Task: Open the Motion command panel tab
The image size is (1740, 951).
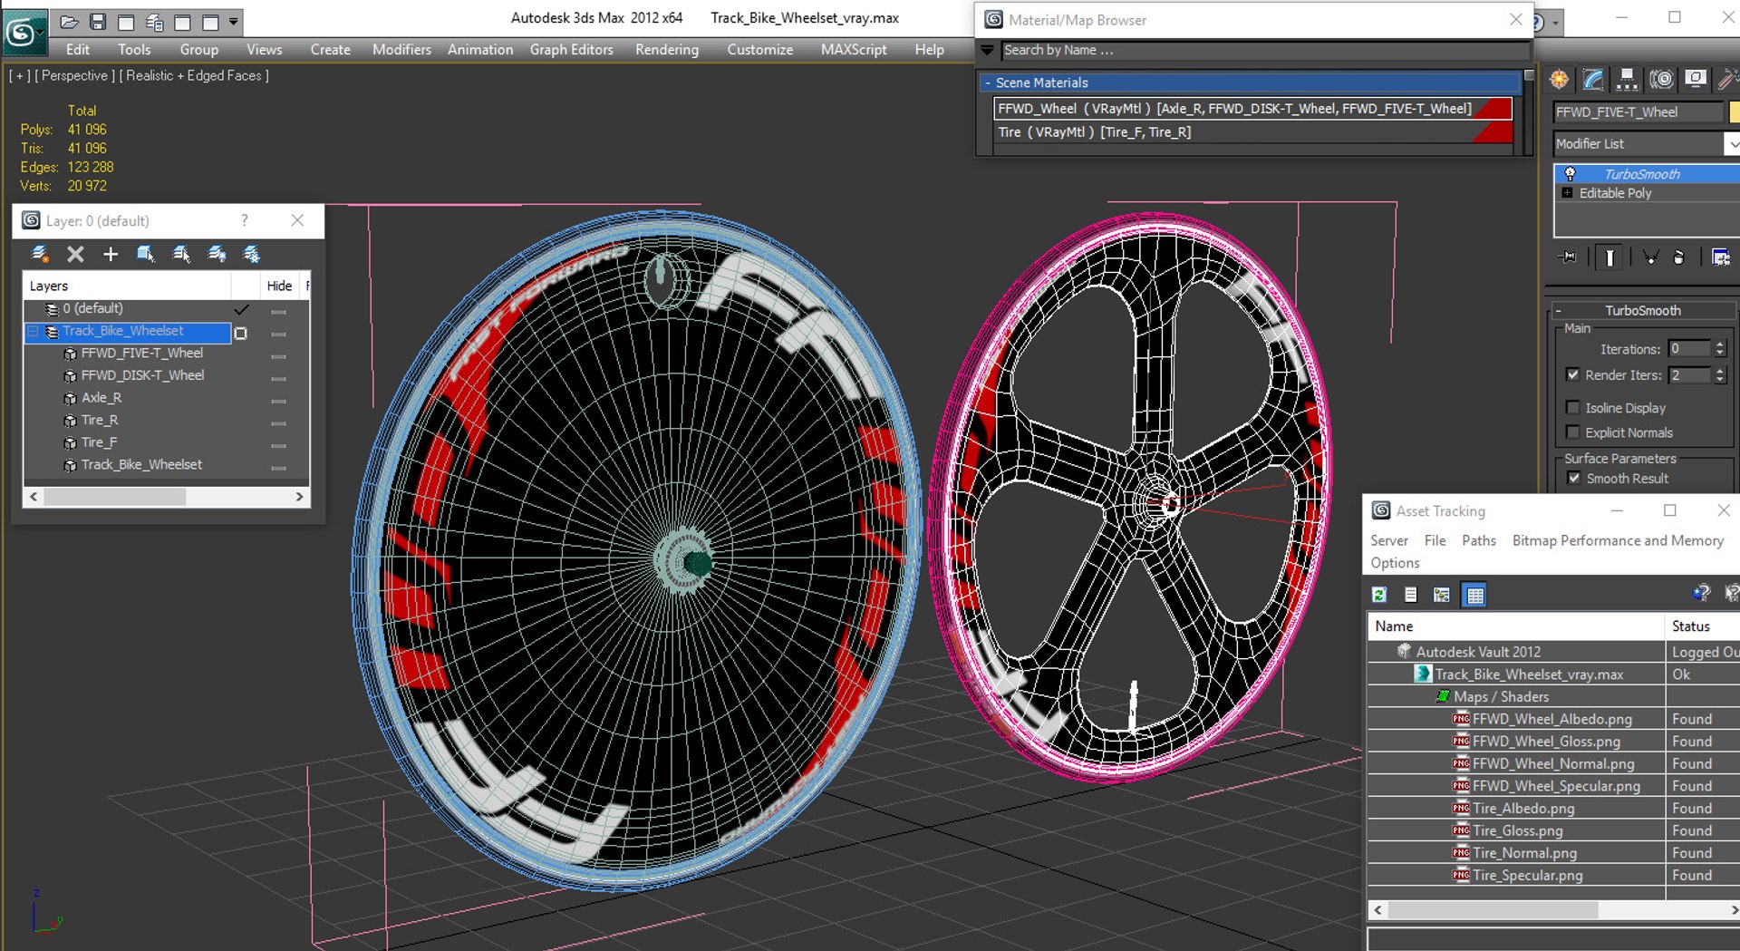Action: coord(1661,80)
